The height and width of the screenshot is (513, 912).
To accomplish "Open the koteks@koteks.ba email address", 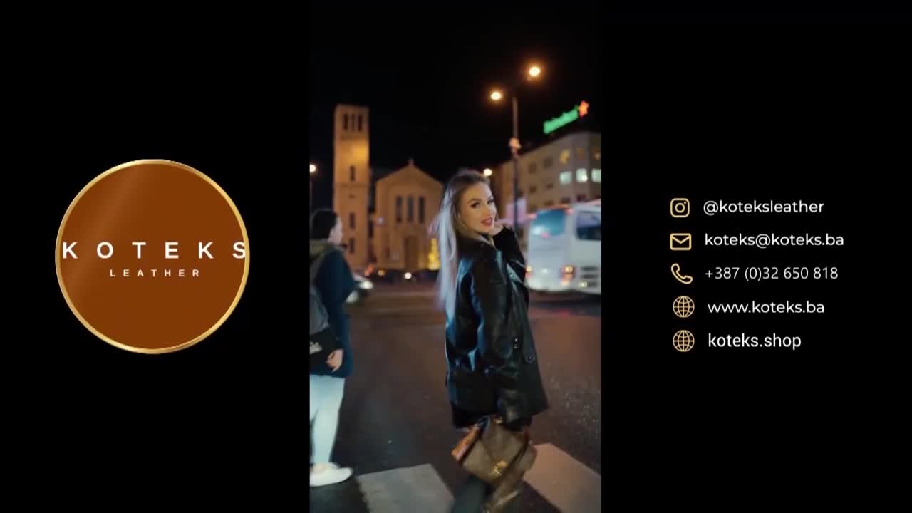I will coord(774,240).
